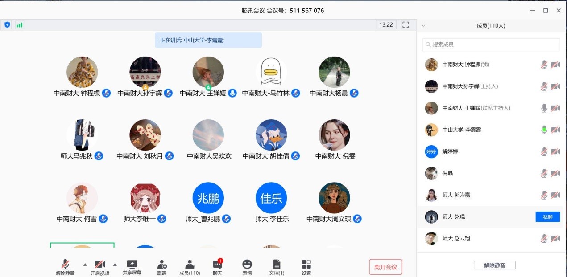The height and width of the screenshot is (277, 567).
Task: Open the emoji reactions icon
Action: 247,268
